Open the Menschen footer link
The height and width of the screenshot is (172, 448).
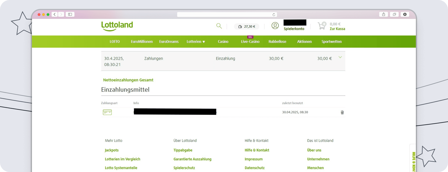[315, 168]
